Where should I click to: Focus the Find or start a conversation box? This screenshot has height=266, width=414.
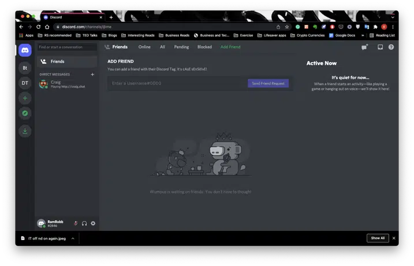[67, 47]
